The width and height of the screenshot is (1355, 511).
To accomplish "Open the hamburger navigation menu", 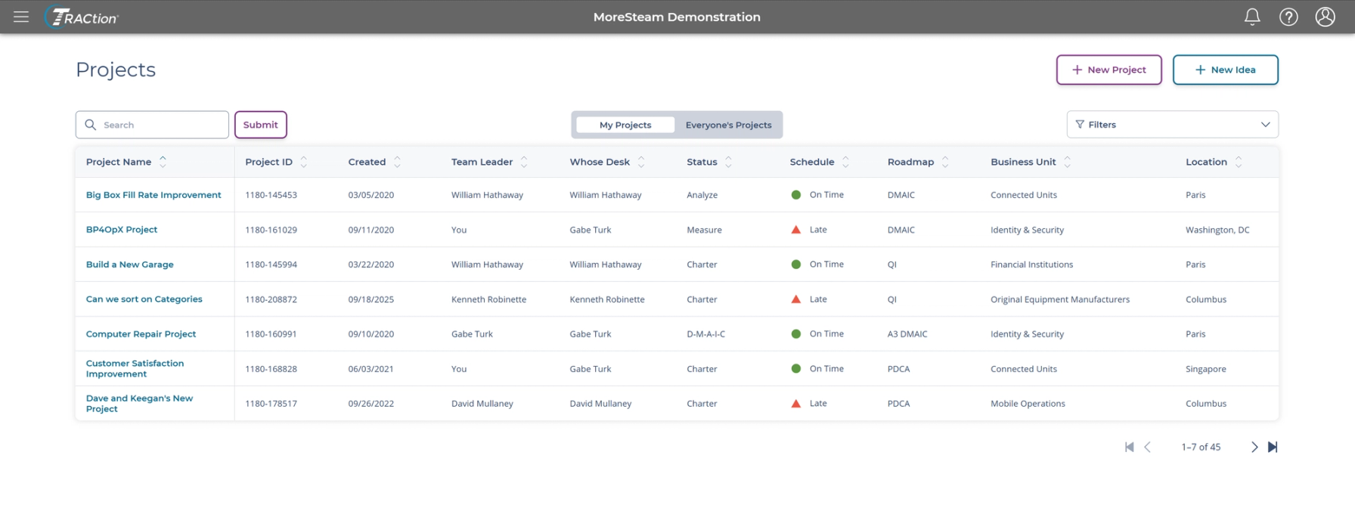I will (x=21, y=17).
